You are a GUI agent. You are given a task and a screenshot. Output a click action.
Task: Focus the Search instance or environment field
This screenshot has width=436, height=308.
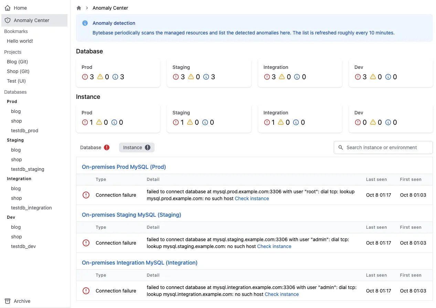pyautogui.click(x=383, y=147)
